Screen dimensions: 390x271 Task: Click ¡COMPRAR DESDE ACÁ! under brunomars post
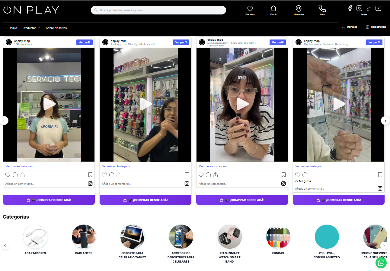click(x=339, y=200)
